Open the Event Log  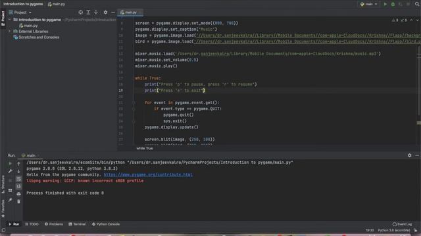click(x=402, y=224)
